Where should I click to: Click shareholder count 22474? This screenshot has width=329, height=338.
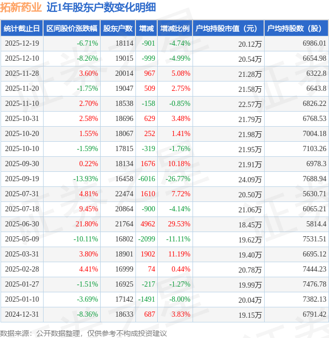click(x=124, y=194)
